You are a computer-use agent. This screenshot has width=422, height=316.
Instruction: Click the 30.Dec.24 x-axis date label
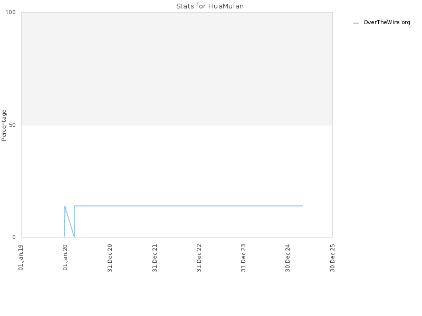[x=287, y=258]
